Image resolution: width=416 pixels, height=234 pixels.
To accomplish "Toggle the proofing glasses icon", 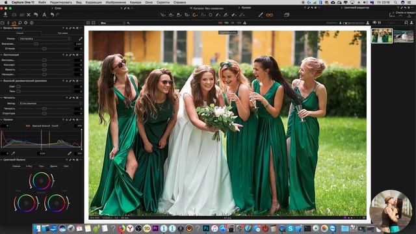I will (x=270, y=15).
